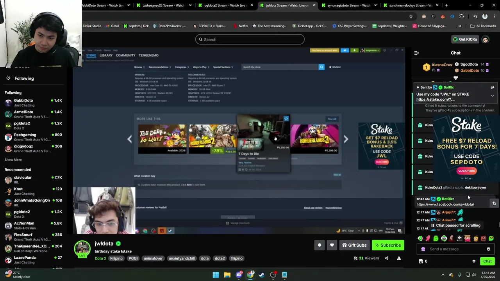
Task: Select the anxietyandchill tag
Action: point(182,258)
